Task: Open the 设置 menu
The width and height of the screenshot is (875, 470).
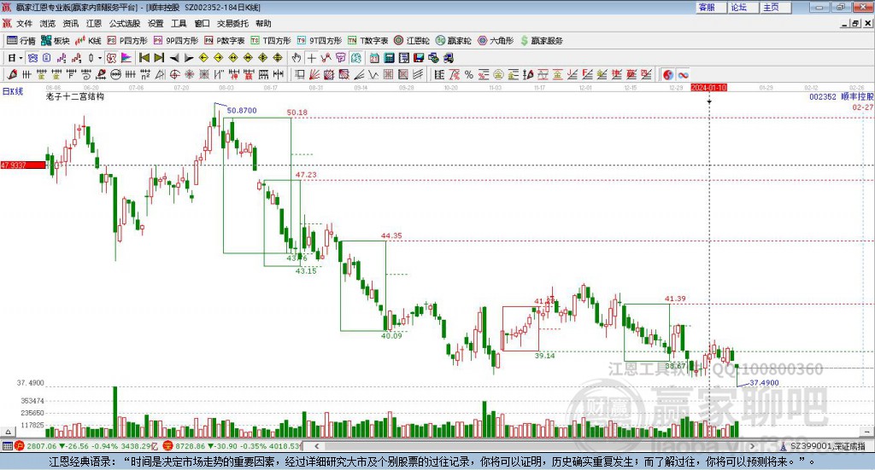Action: click(x=156, y=23)
